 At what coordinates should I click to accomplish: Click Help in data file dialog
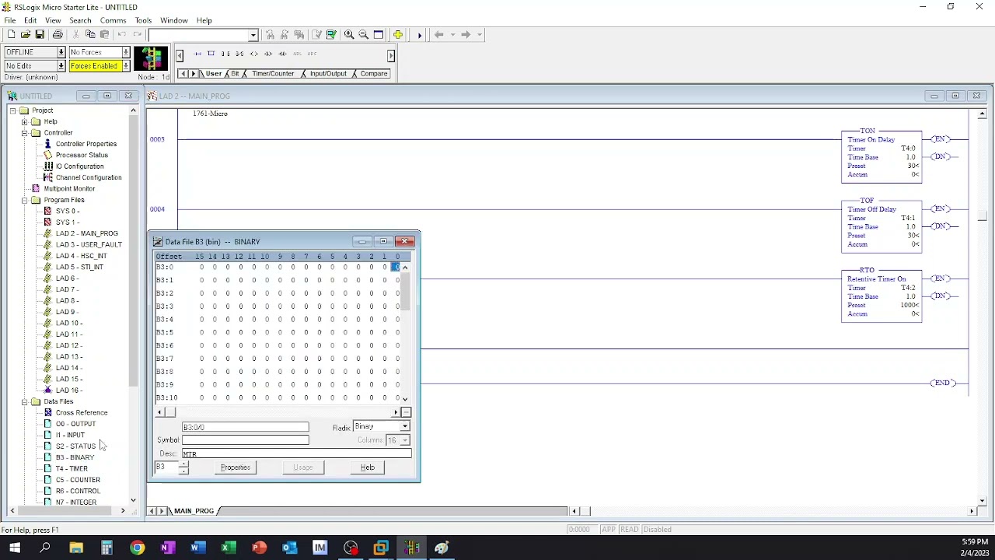point(368,467)
